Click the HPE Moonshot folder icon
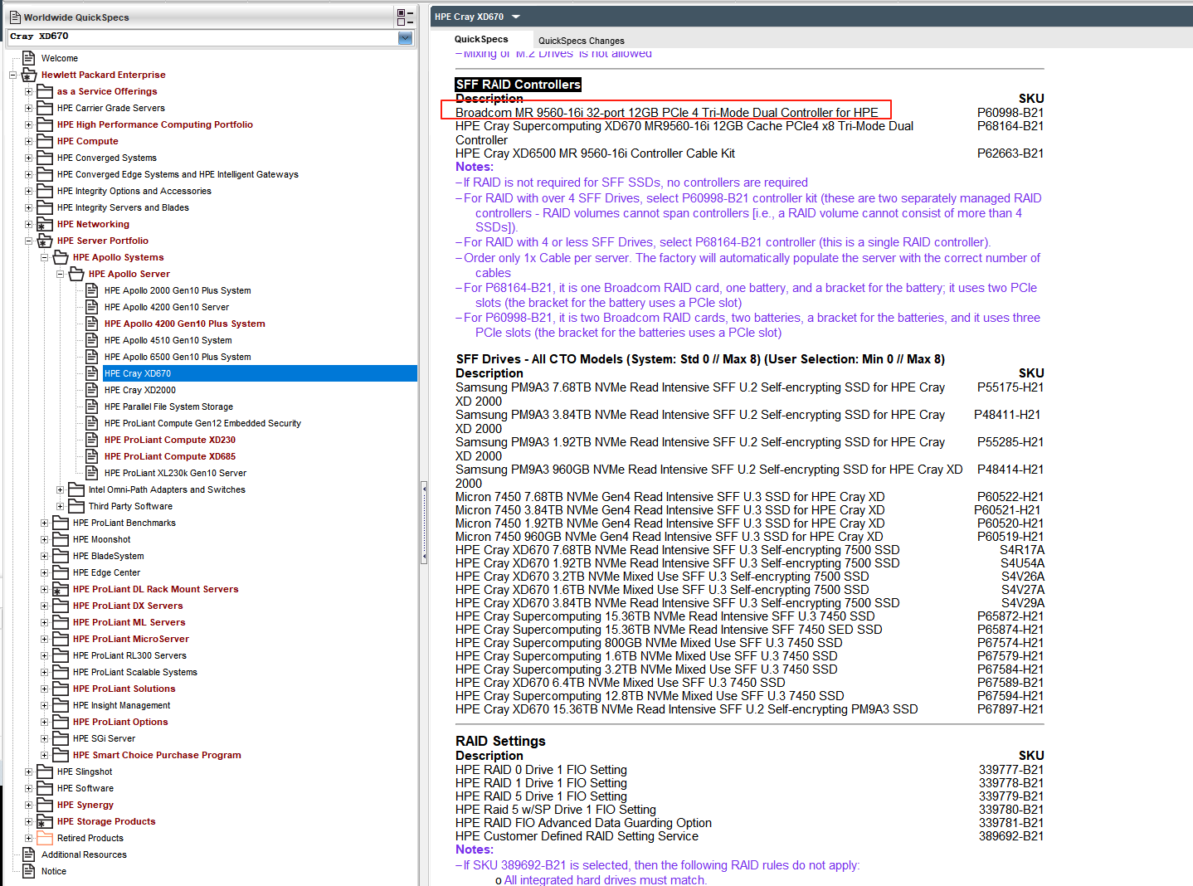1193x886 pixels. (61, 539)
